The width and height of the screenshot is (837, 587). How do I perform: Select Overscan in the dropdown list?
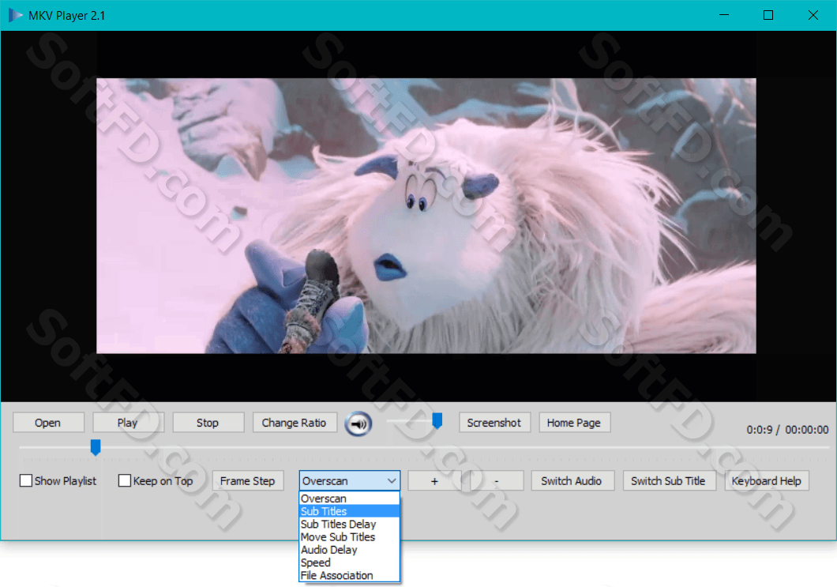[349, 499]
